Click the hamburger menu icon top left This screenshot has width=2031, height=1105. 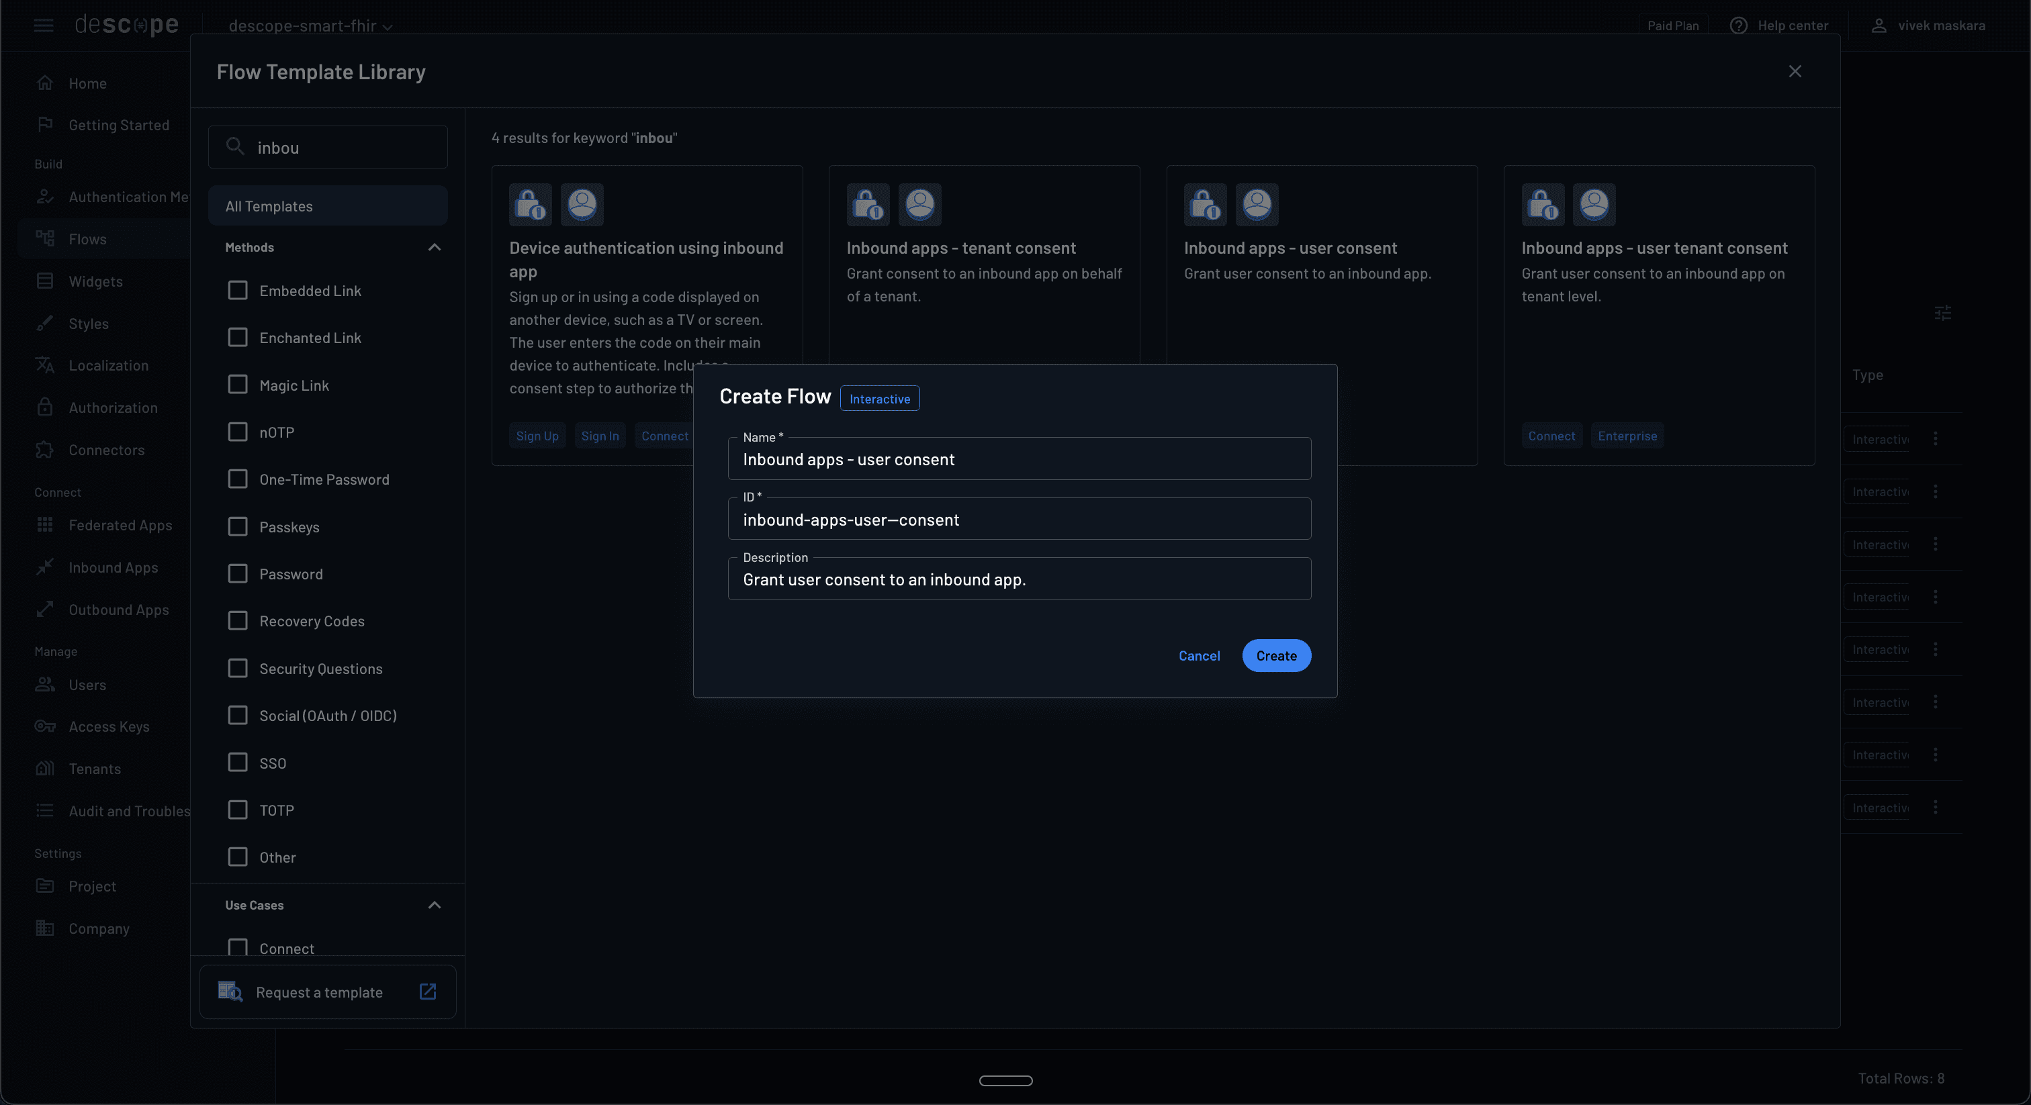pyautogui.click(x=44, y=26)
